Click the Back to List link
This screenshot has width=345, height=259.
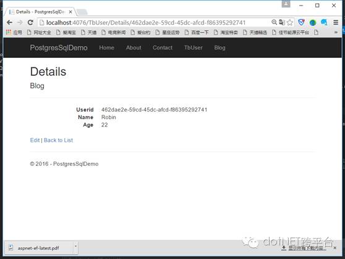pyautogui.click(x=58, y=140)
